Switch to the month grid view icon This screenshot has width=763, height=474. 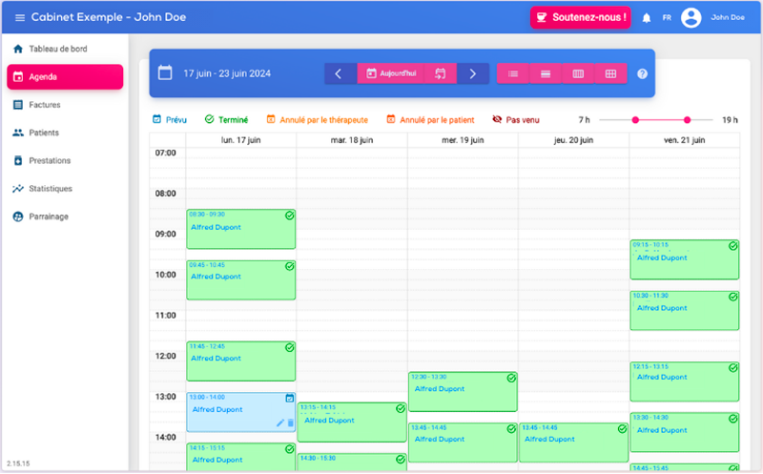(610, 73)
